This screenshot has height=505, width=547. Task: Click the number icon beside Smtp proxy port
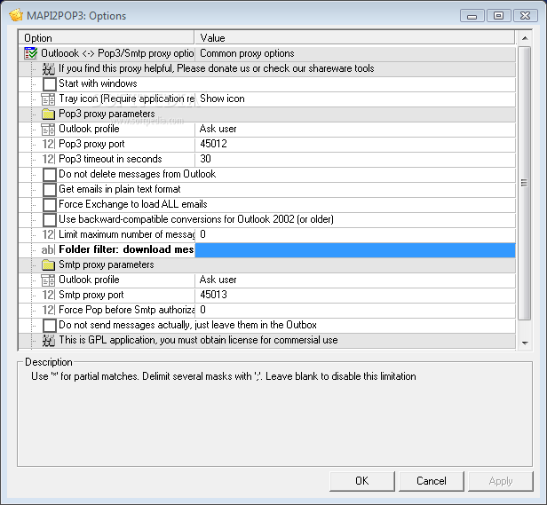point(48,295)
